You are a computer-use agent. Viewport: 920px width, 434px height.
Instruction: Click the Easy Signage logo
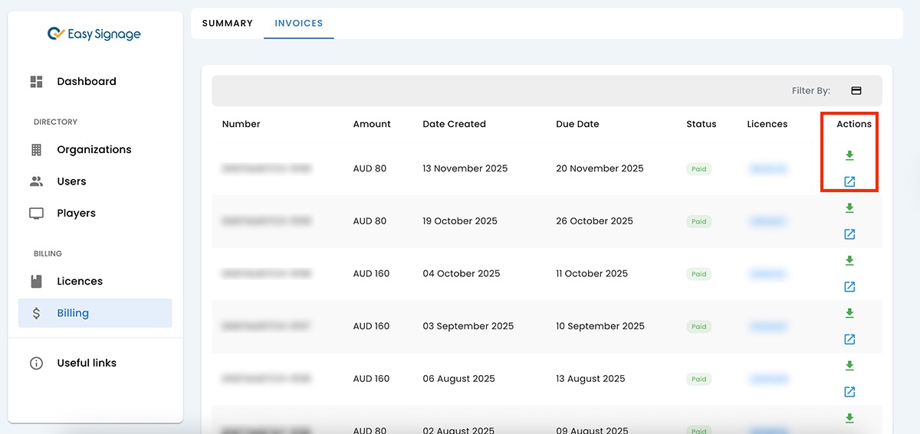[x=94, y=34]
